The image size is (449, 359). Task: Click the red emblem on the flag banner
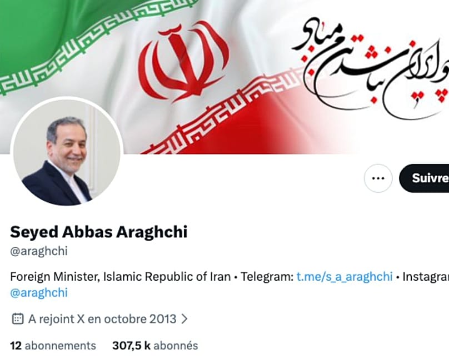click(x=184, y=62)
